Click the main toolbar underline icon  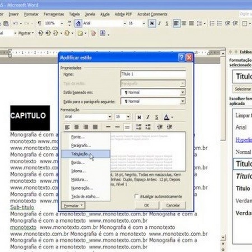tap(167, 24)
